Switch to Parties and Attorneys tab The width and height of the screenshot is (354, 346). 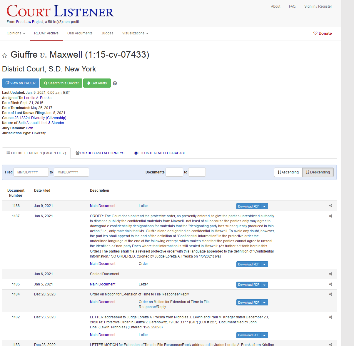[100, 153]
